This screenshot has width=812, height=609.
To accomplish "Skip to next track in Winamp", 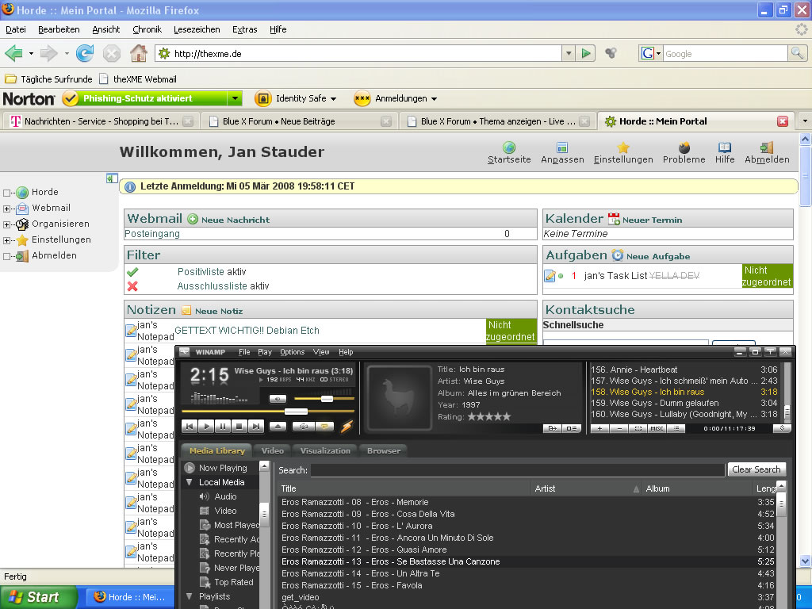I will click(255, 427).
